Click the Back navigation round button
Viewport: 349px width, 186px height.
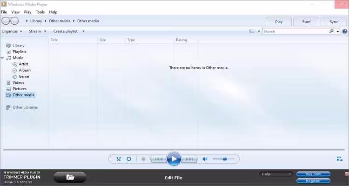pos(6,21)
